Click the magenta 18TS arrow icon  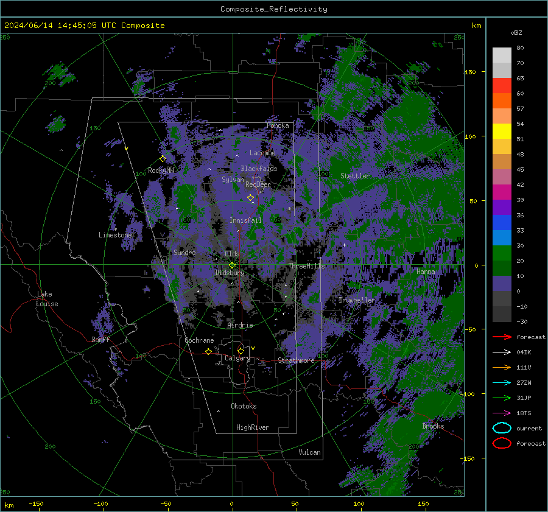click(502, 413)
